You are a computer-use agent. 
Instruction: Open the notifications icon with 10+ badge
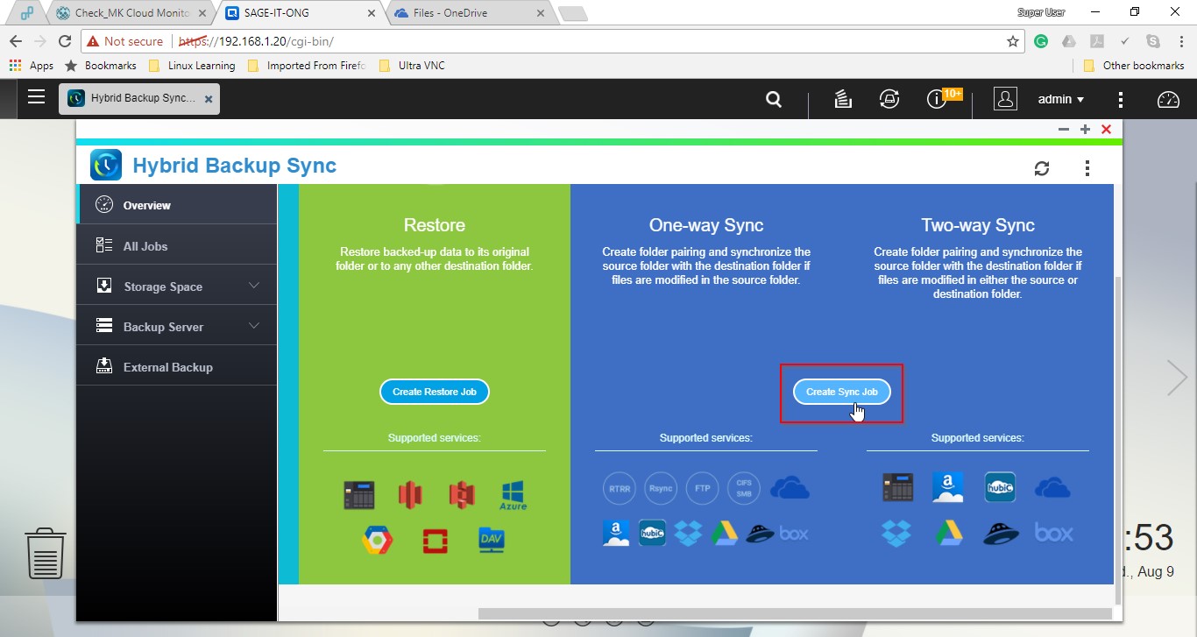tap(937, 99)
